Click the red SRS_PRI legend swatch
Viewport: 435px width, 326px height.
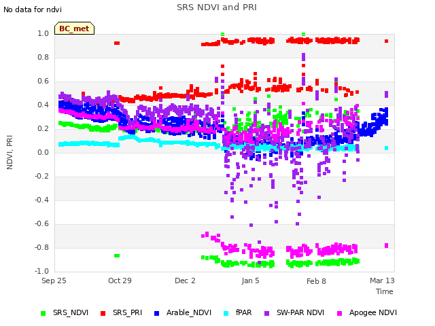point(103,313)
